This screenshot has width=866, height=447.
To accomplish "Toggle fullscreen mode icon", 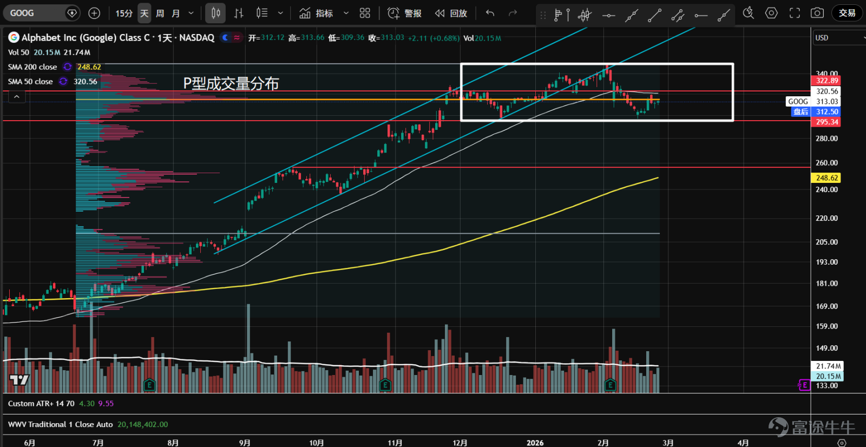I will (795, 13).
